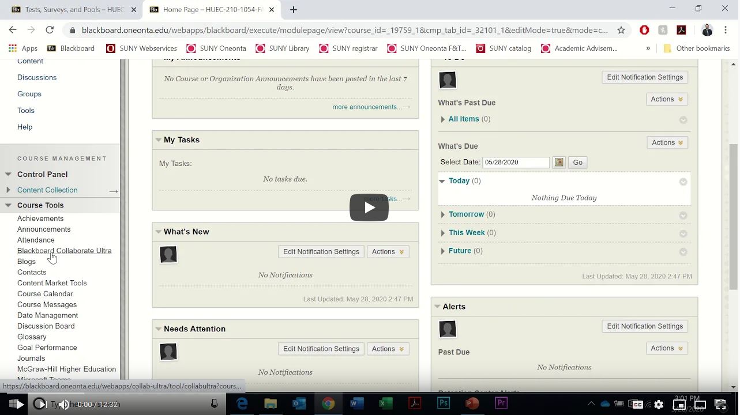
Task: Reload the page with the refresh icon
Action: coord(50,30)
